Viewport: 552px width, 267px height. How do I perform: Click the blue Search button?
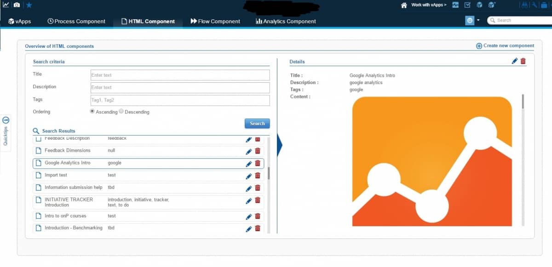point(257,124)
